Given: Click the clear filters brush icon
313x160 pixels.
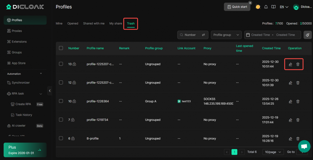Looking at the screenshot, I should [307, 35].
